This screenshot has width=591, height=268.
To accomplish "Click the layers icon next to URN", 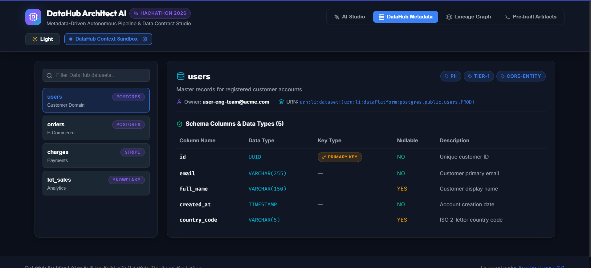I will [x=281, y=102].
